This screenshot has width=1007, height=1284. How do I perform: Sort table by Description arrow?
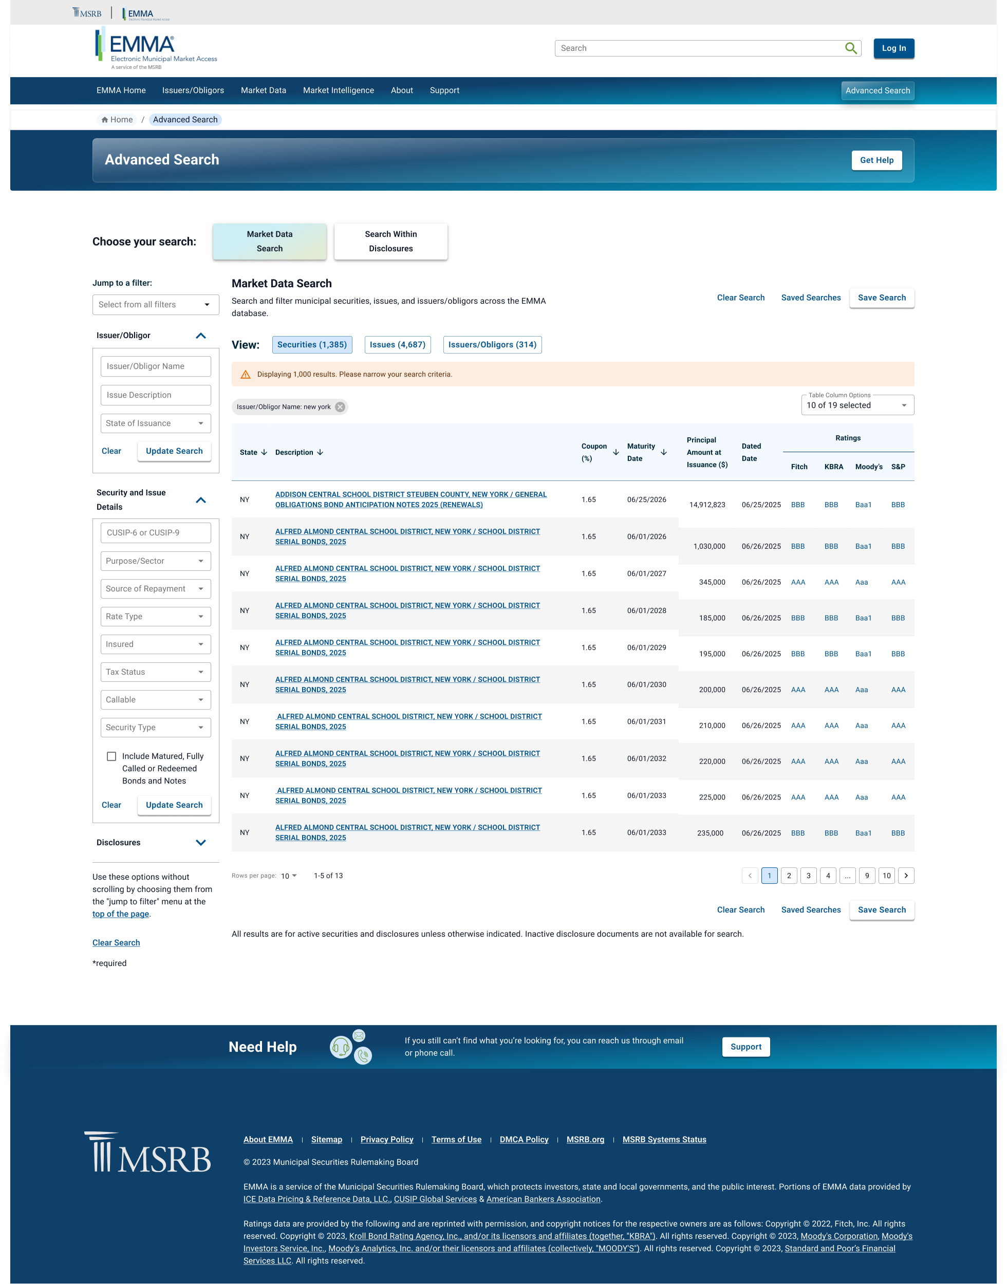click(320, 452)
